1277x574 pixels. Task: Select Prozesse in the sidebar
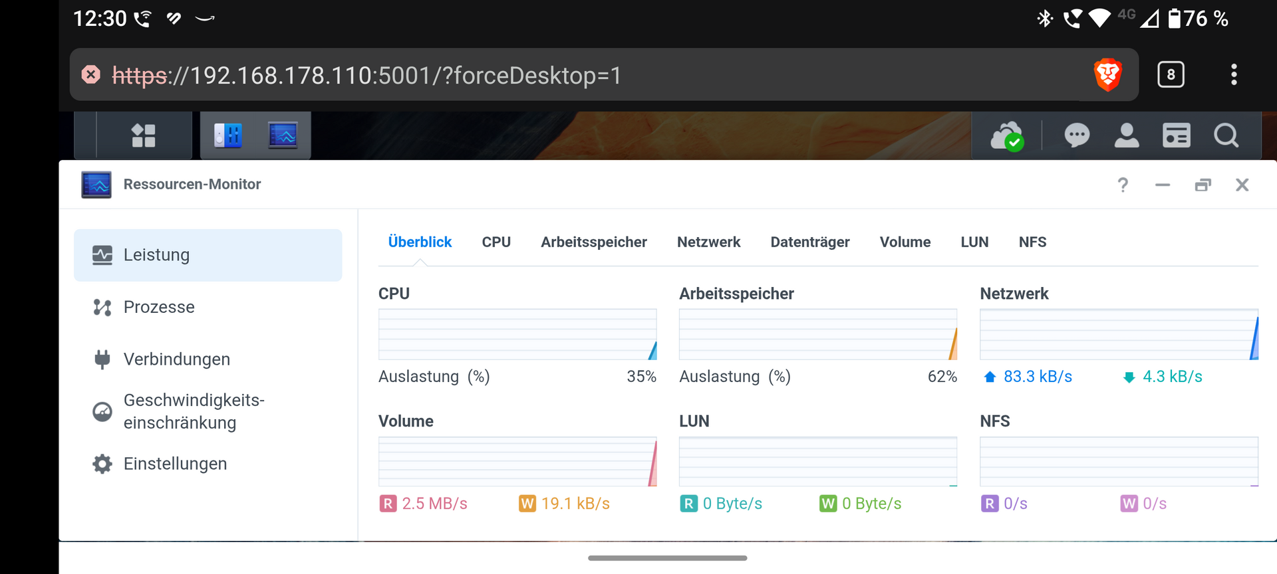pyautogui.click(x=159, y=307)
